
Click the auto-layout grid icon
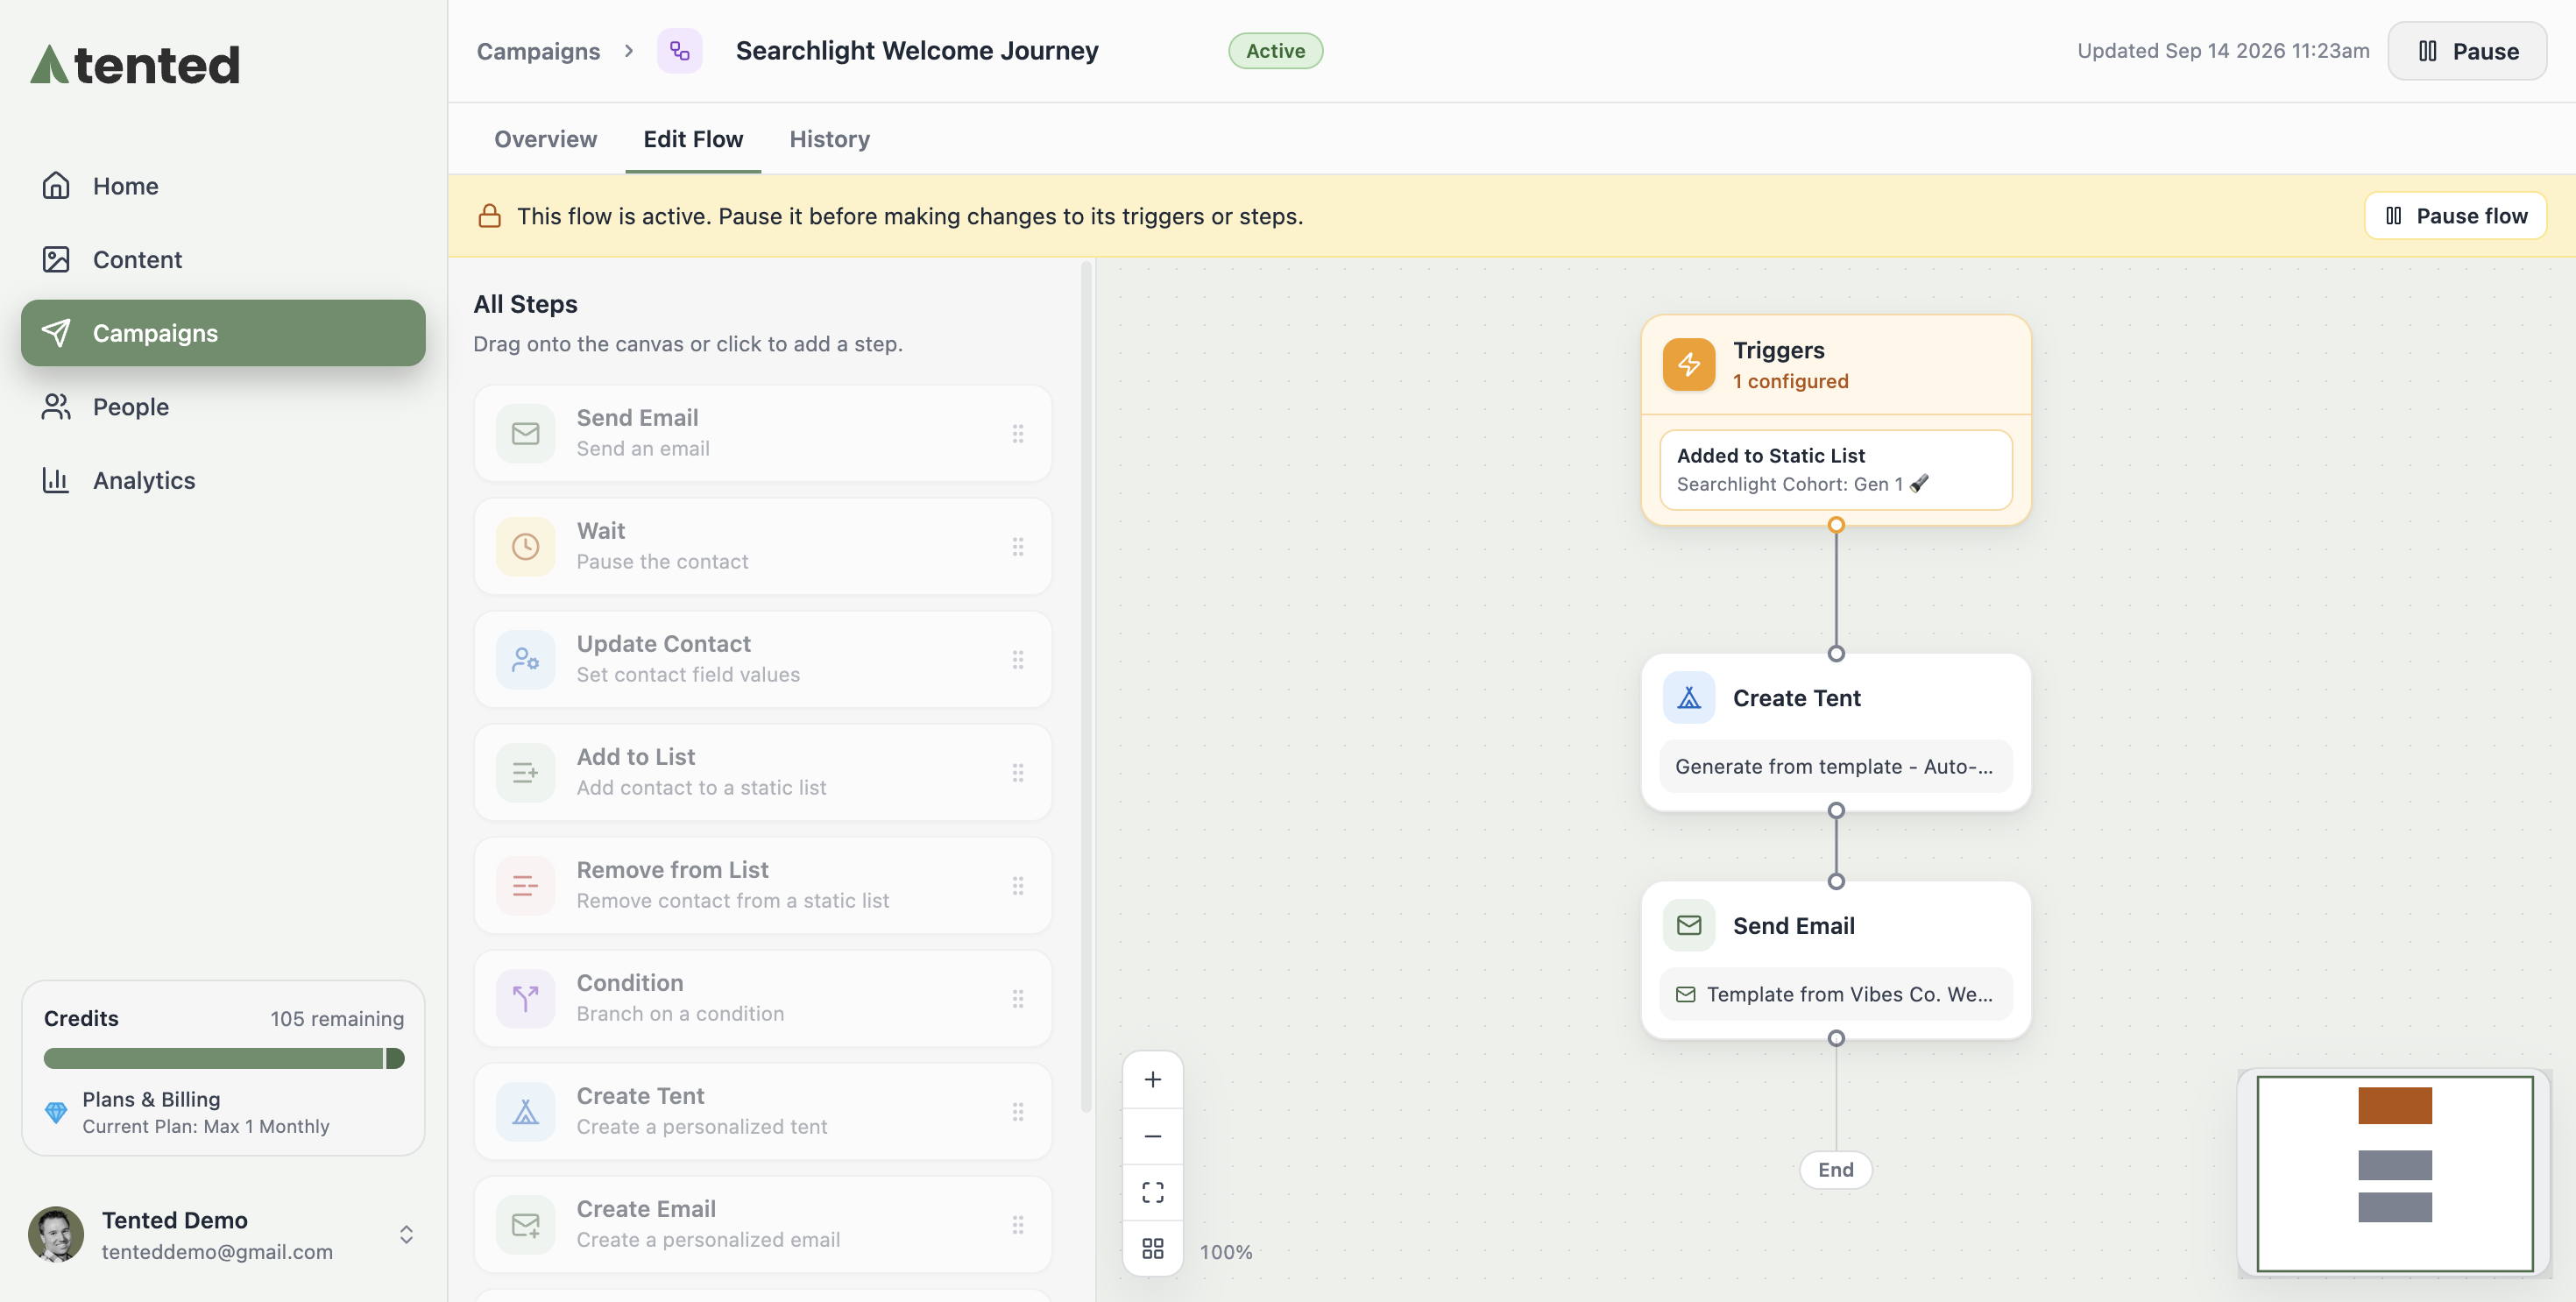click(x=1152, y=1248)
